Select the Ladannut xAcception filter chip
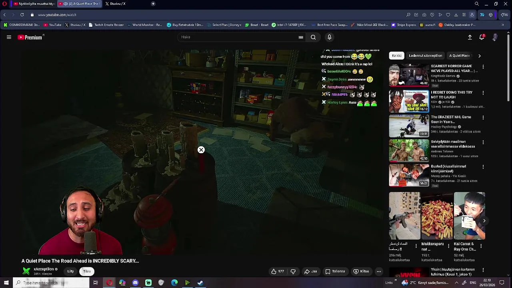 point(426,56)
